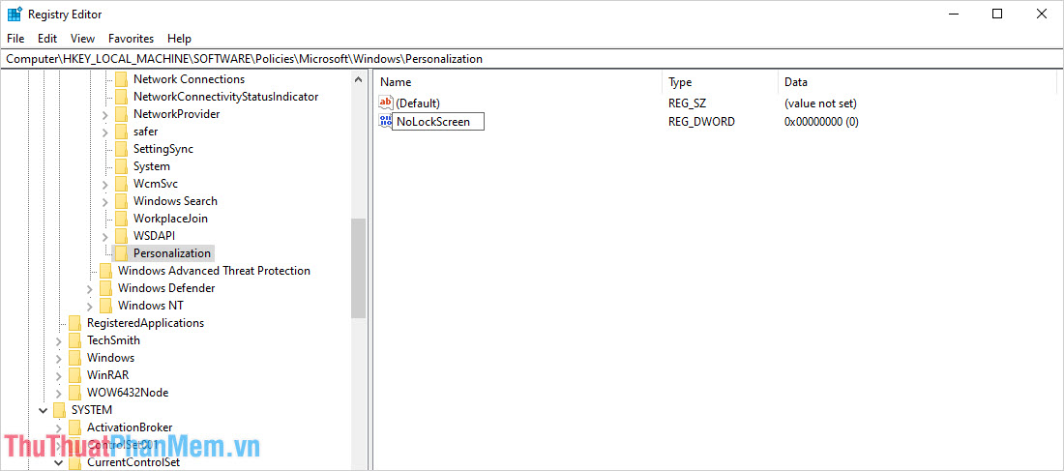This screenshot has height=471, width=1064.
Task: Select the Network Connections key
Action: (189, 79)
